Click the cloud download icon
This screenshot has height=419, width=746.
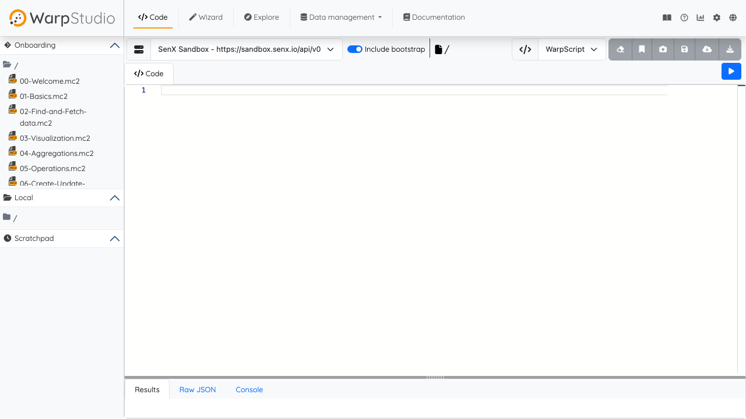707,49
